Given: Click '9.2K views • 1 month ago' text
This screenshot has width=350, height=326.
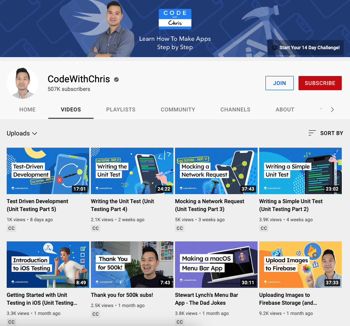Looking at the screenshot, I should click(286, 313).
